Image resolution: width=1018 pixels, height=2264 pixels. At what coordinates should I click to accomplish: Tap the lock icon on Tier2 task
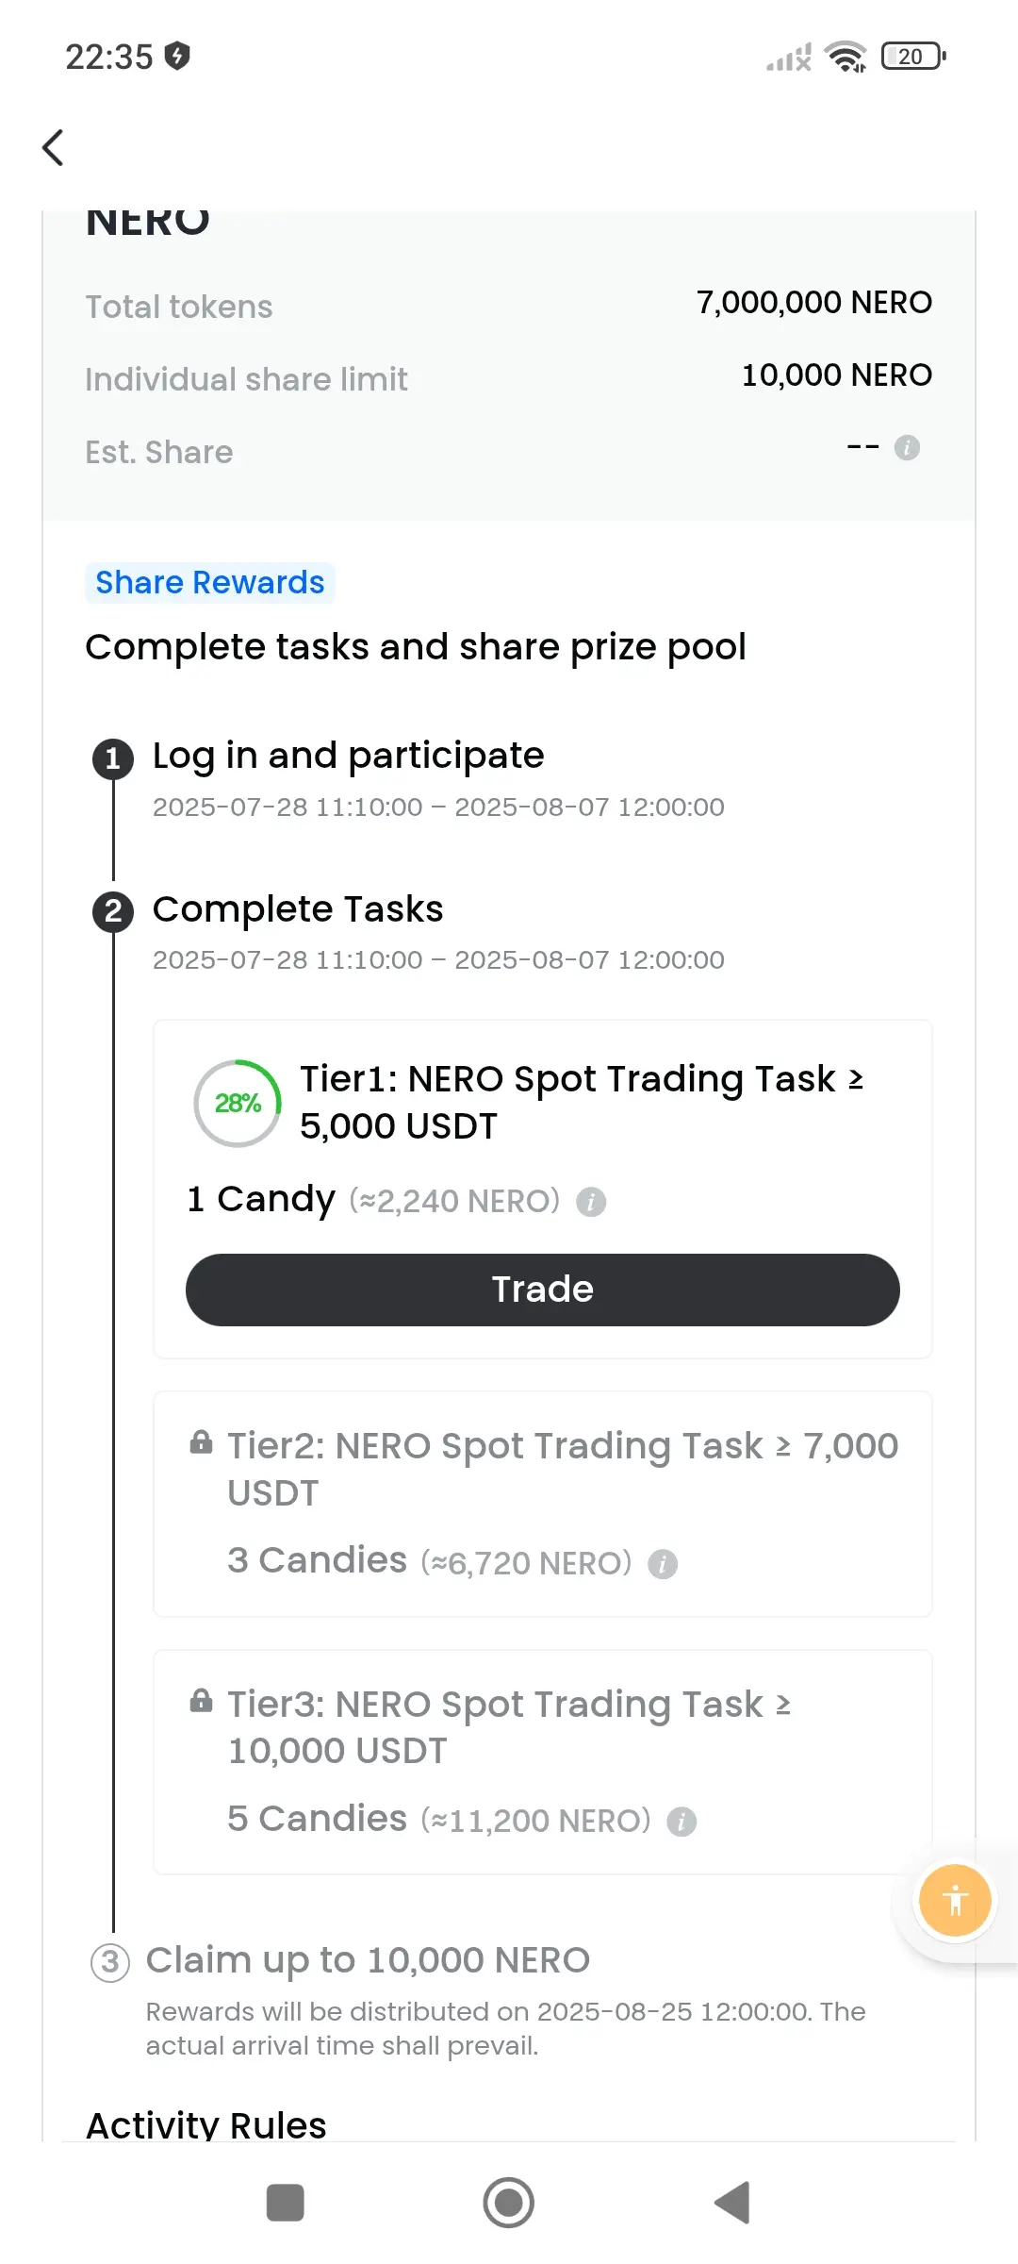point(201,1442)
